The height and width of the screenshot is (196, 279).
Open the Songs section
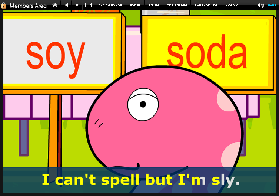click(x=135, y=5)
